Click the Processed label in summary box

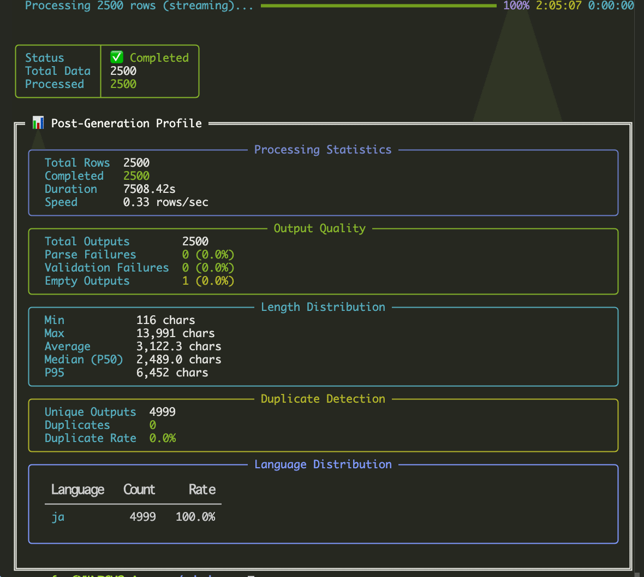(54, 84)
